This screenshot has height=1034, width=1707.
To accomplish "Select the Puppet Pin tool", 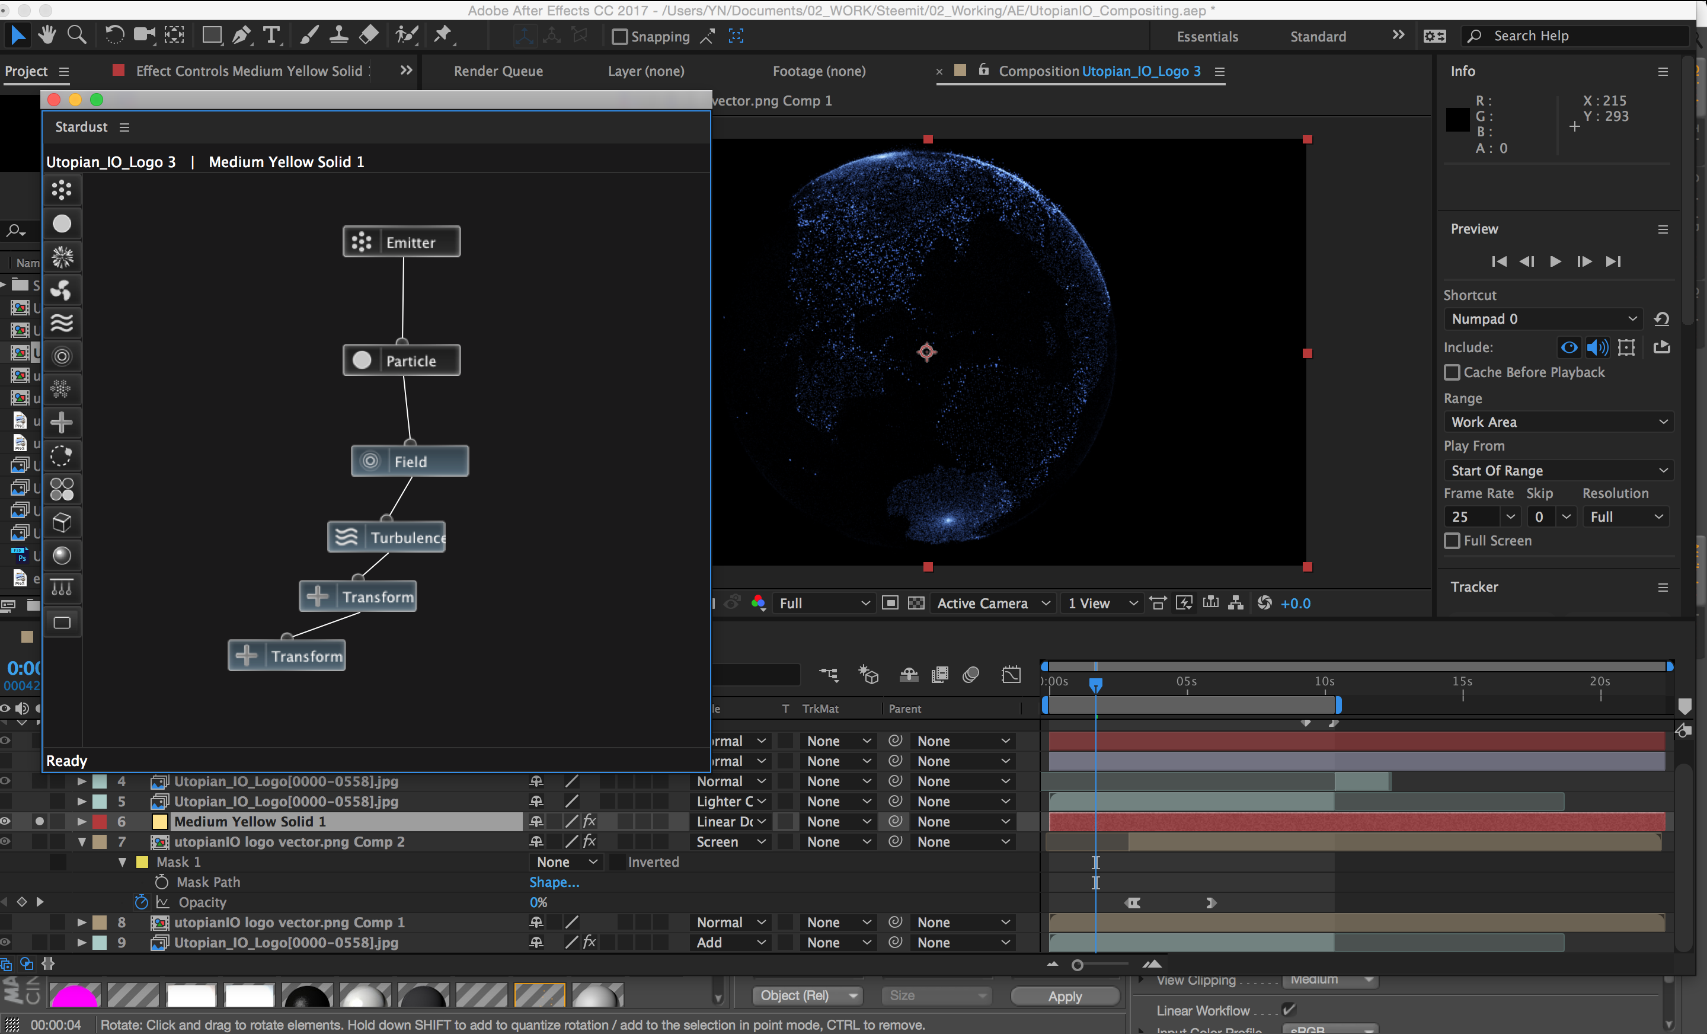I will coord(442,34).
